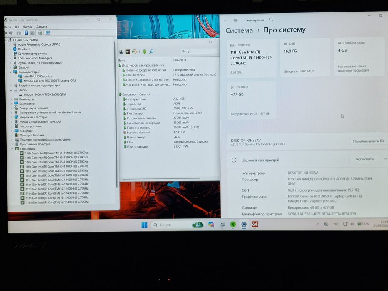Screen dimensions: 388x291
Task: Click the OSD panel icon in AIDA64
Action: coord(127,52)
